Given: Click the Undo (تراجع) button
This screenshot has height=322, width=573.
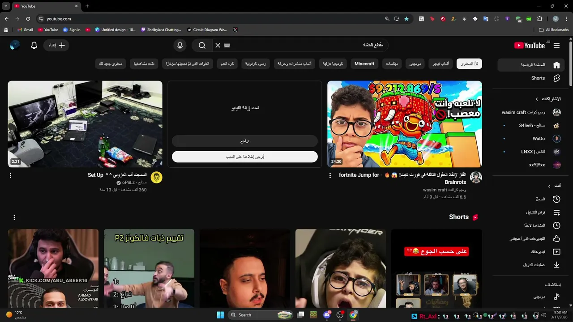Looking at the screenshot, I should [245, 141].
